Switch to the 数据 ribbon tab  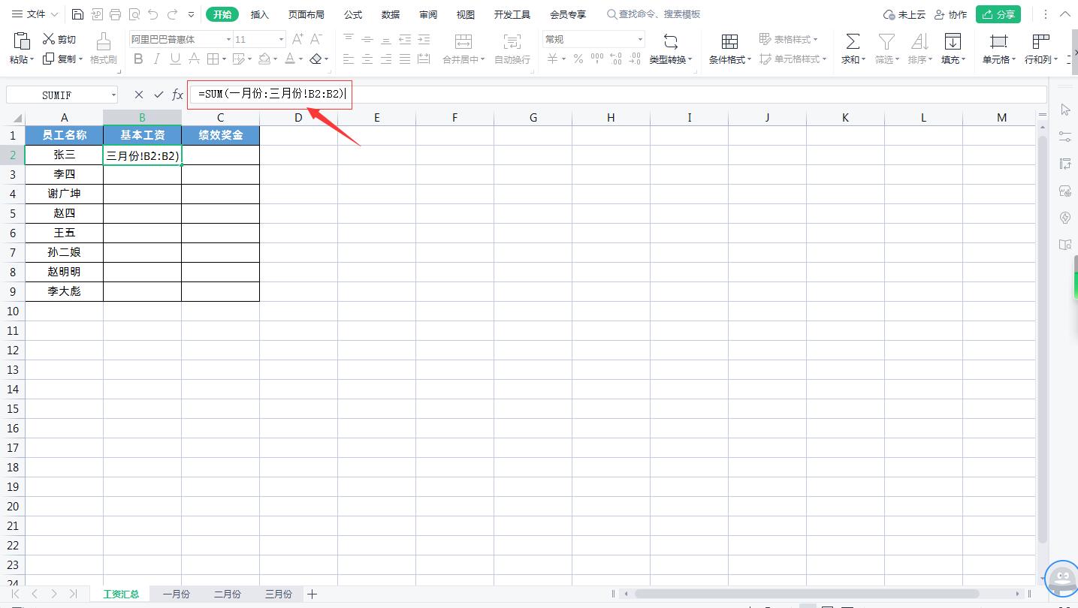[x=391, y=14]
